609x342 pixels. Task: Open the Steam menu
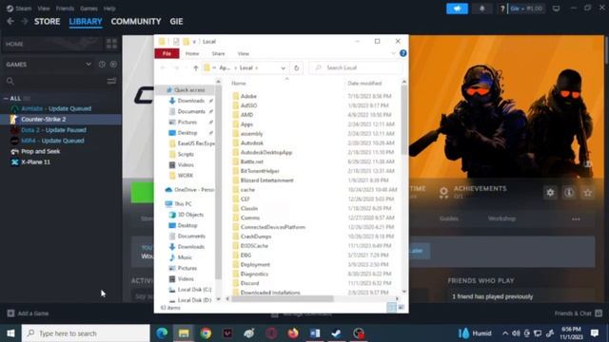pyautogui.click(x=23, y=9)
